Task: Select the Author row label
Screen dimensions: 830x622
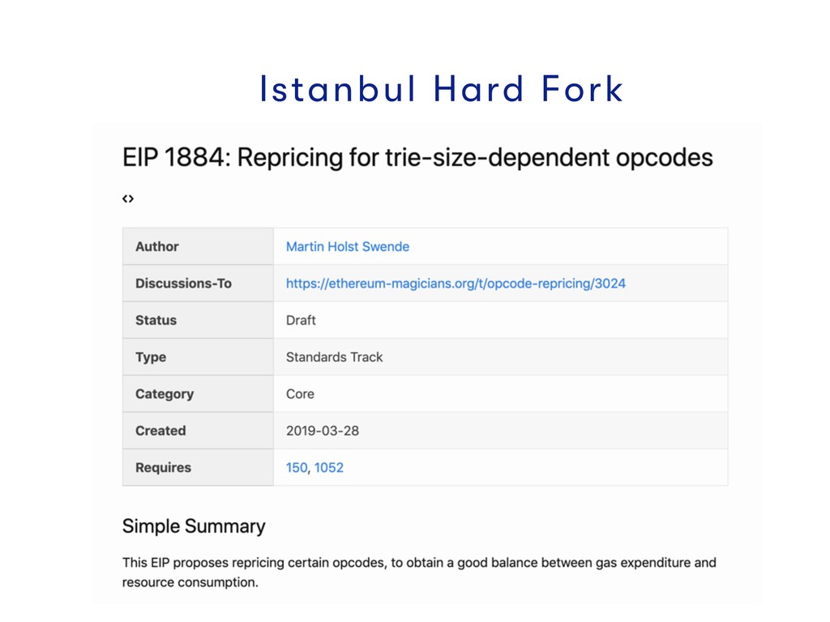Action: click(157, 246)
